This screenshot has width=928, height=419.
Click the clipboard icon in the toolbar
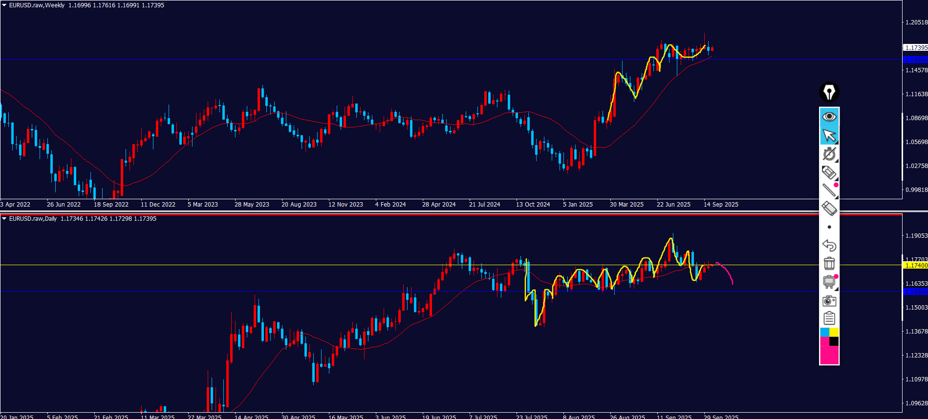click(x=829, y=318)
